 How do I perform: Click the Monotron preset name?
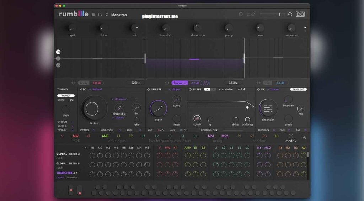click(119, 15)
